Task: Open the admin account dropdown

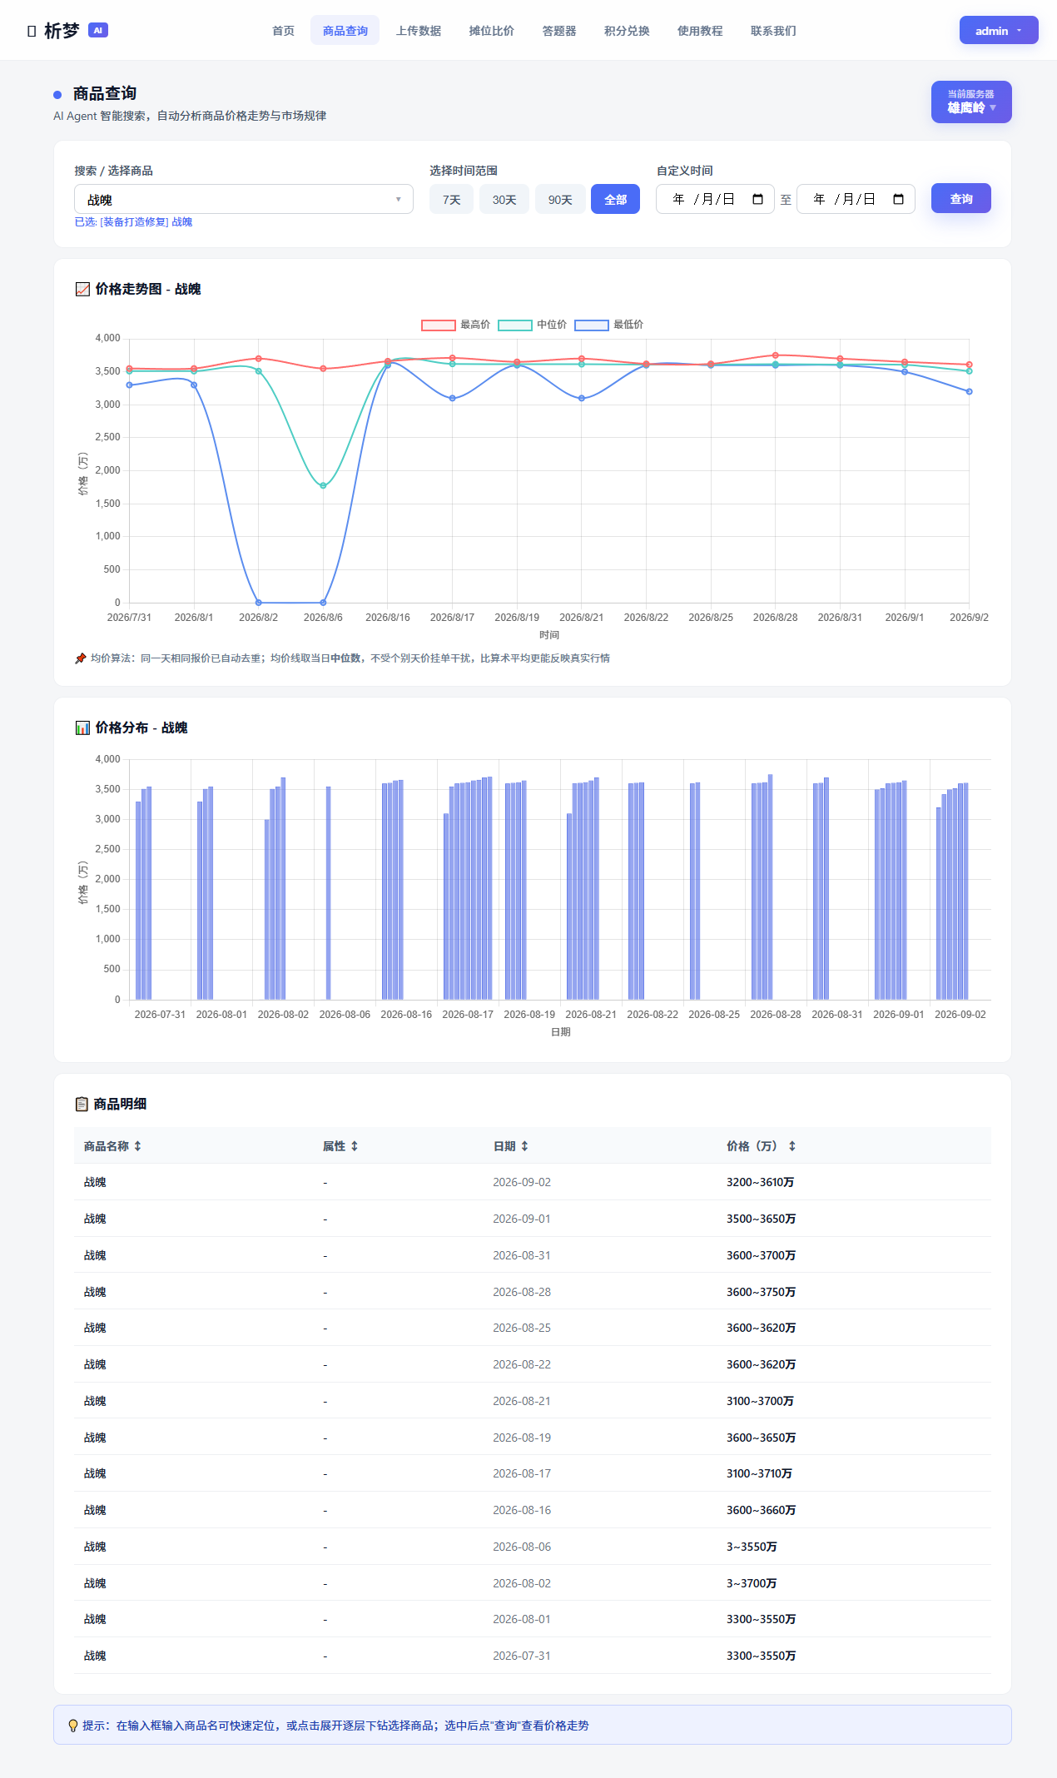Action: (999, 30)
